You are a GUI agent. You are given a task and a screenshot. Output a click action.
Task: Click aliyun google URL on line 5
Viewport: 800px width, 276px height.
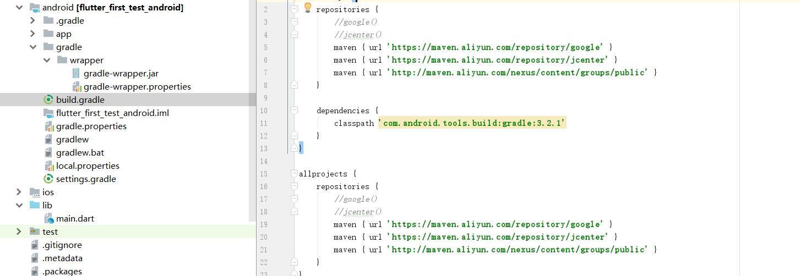tap(495, 47)
